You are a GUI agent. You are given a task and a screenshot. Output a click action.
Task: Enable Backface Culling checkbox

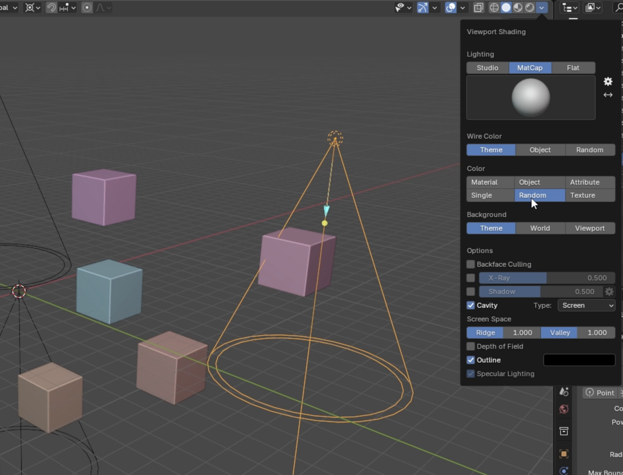click(x=471, y=264)
